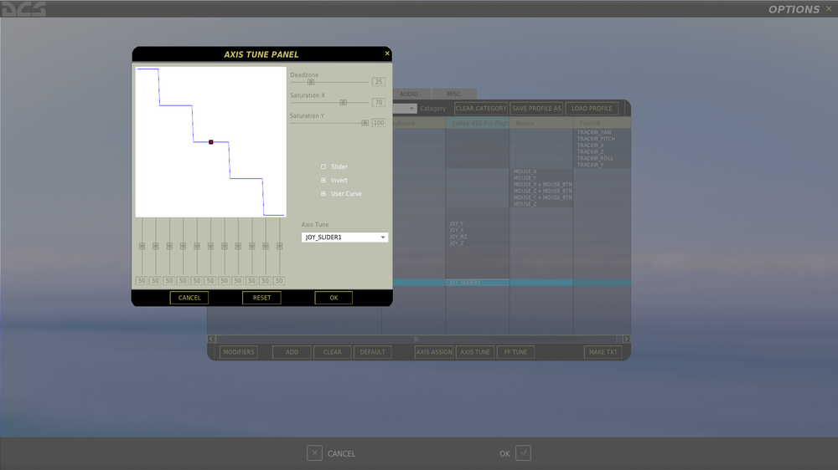Open the Axis Tune JOY_SLIDER1 dropdown

click(x=344, y=237)
